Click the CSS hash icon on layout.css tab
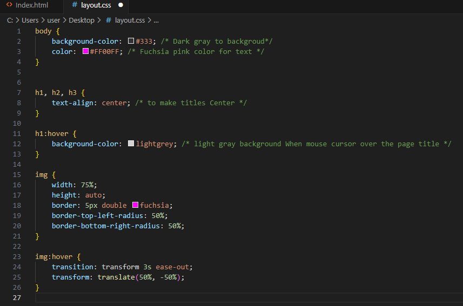This screenshot has width=463, height=306. point(75,5)
